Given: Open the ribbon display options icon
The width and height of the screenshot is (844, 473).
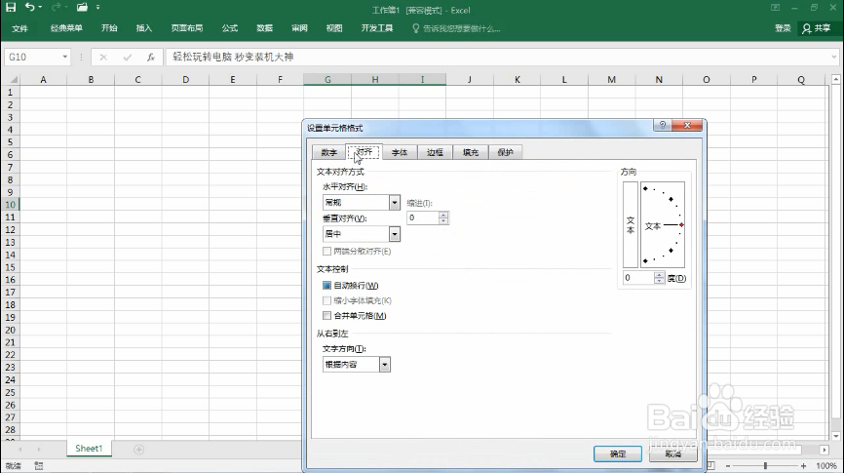Looking at the screenshot, I should [775, 8].
